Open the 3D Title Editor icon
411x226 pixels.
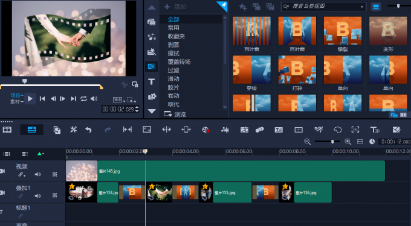pos(375,130)
